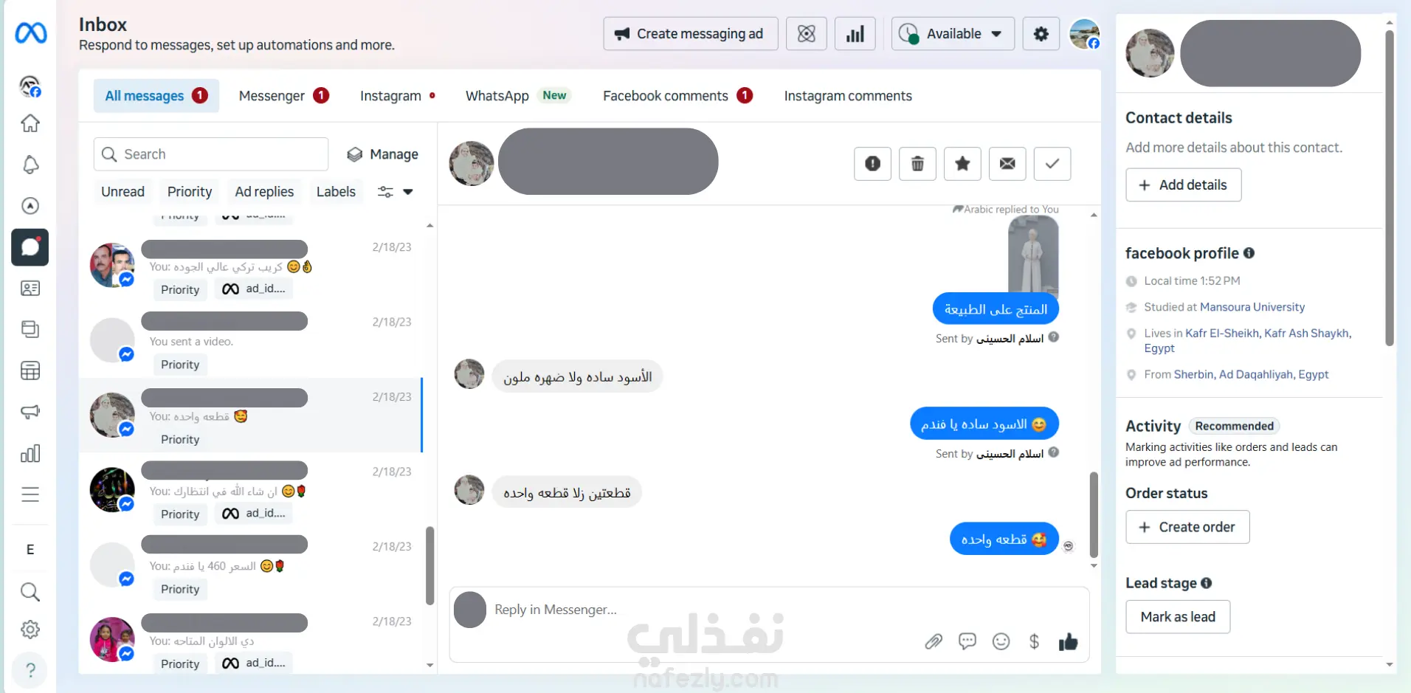Switch to the Messenger tab
Image resolution: width=1411 pixels, height=693 pixels.
click(x=283, y=96)
